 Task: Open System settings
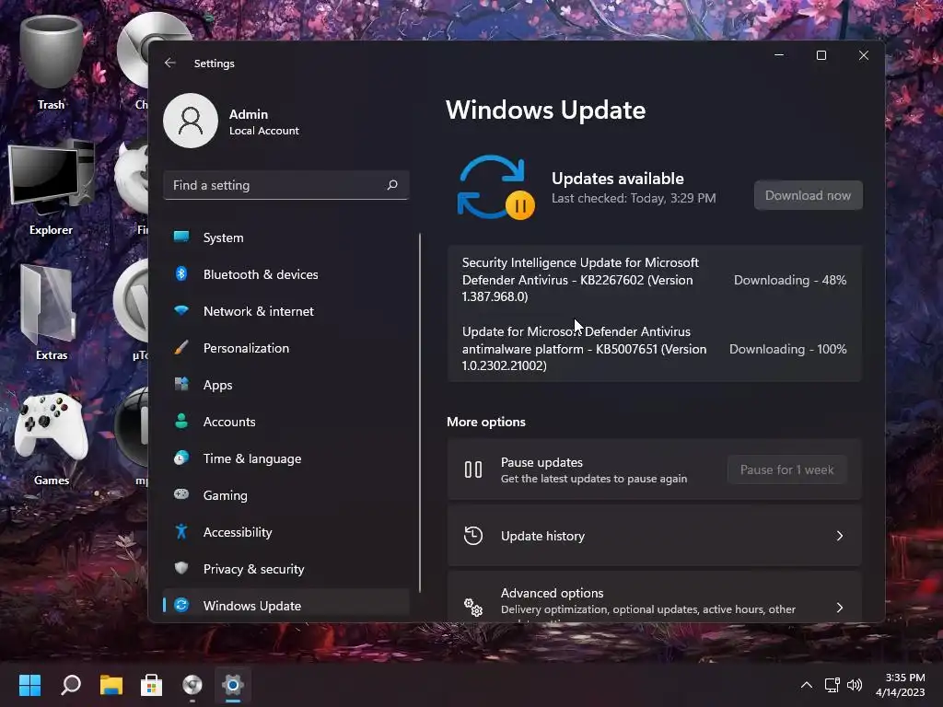(x=286, y=238)
